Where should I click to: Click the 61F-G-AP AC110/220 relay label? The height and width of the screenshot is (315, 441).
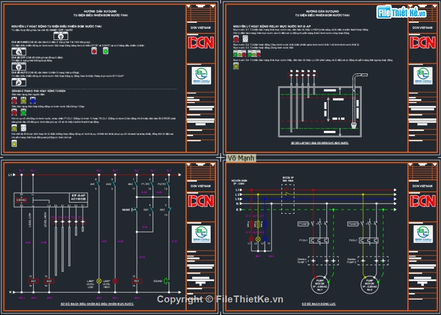pyautogui.click(x=78, y=197)
